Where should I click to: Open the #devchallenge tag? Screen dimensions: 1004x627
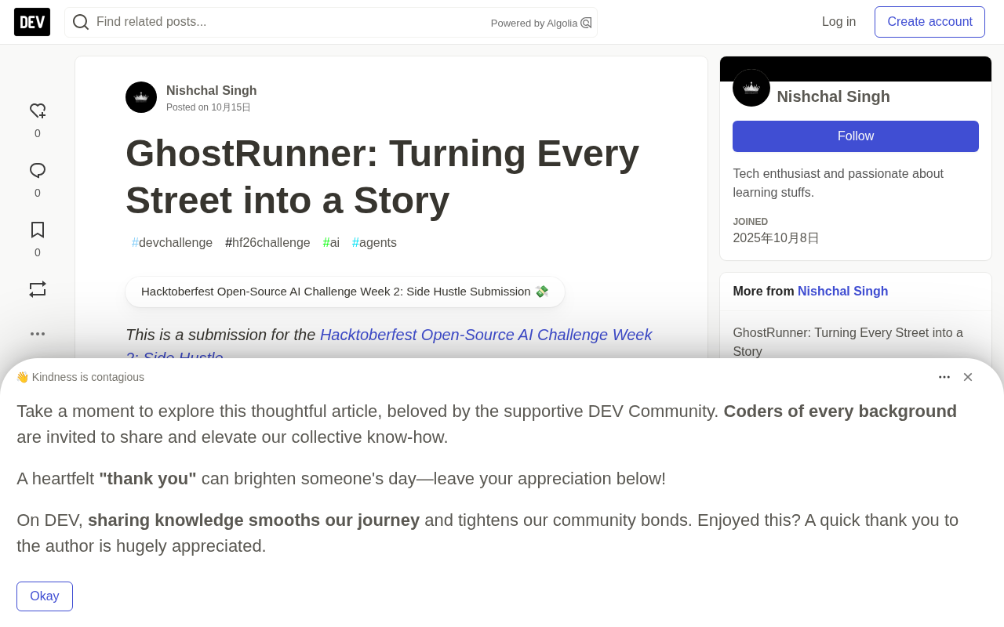point(172,243)
